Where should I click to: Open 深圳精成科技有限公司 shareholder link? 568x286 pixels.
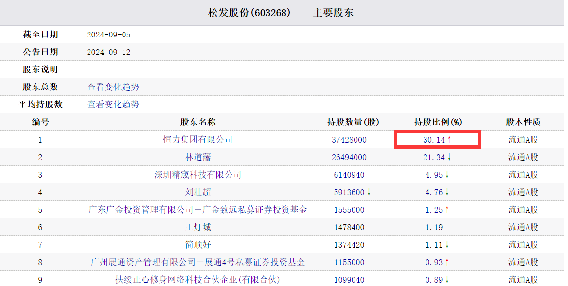[198, 174]
